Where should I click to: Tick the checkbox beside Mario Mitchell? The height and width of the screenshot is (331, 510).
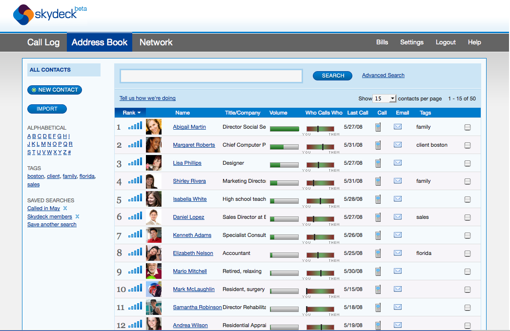pyautogui.click(x=468, y=272)
